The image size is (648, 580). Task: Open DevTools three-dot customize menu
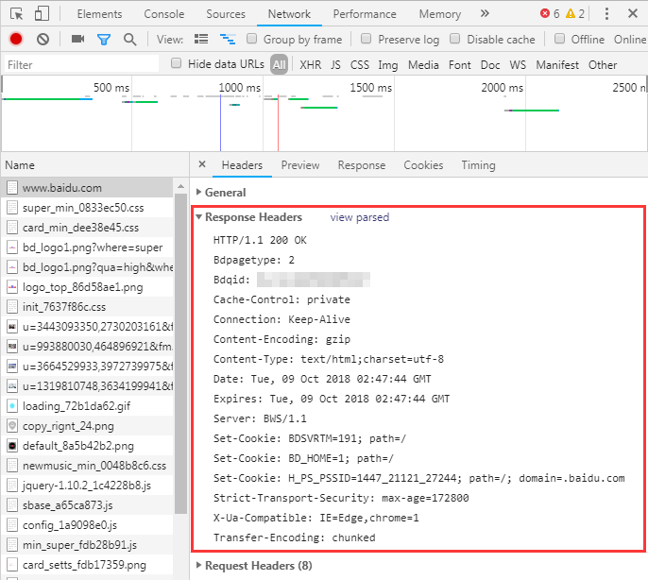[x=605, y=14]
